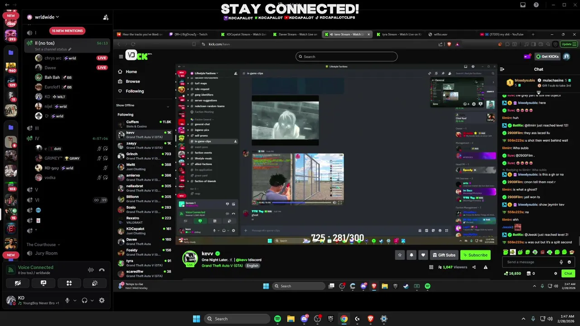The height and width of the screenshot is (326, 580).
Task: Click Grand Theft Auto V (GTA) category link
Action: point(222,266)
